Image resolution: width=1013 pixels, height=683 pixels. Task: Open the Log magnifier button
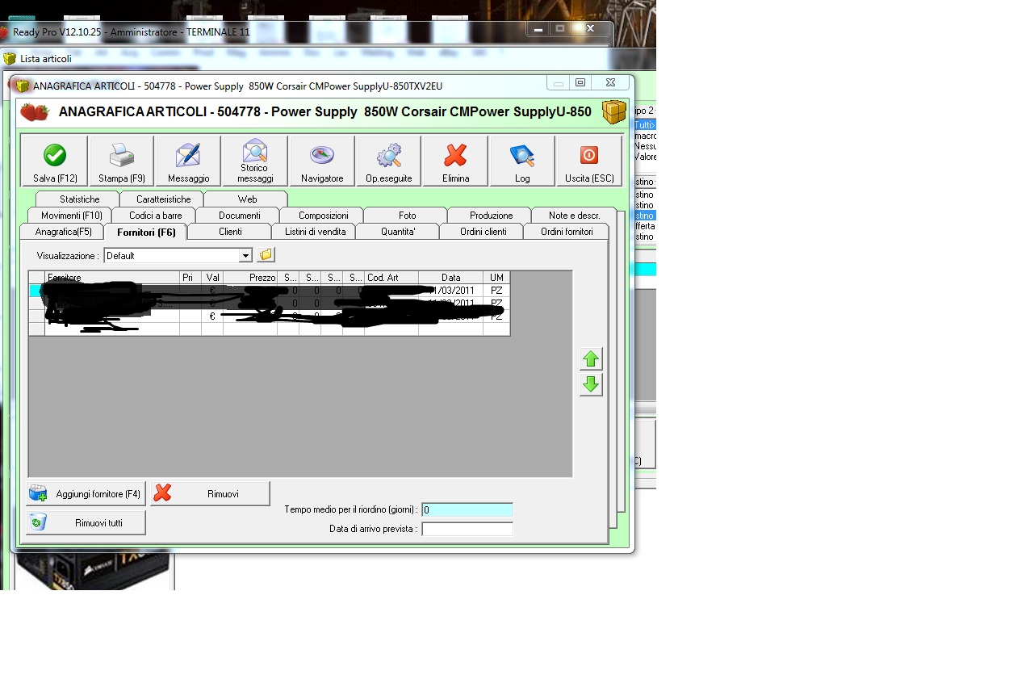click(522, 161)
